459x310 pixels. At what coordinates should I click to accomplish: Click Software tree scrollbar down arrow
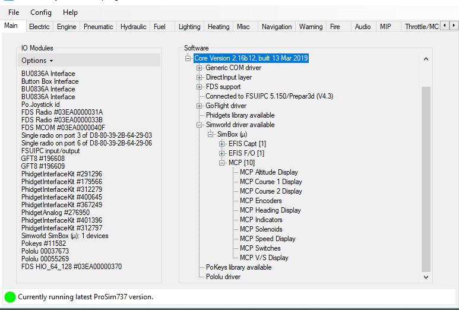(426, 277)
